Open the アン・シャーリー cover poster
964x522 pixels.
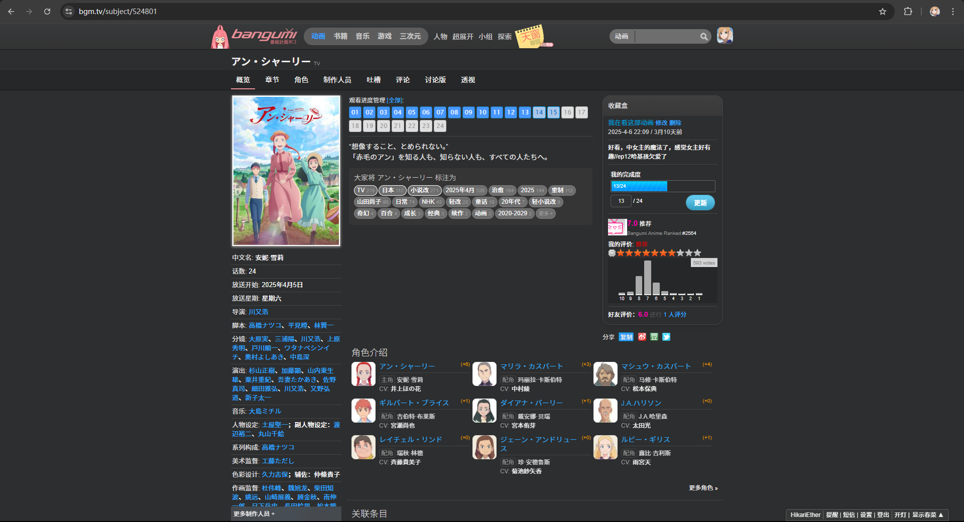[286, 171]
